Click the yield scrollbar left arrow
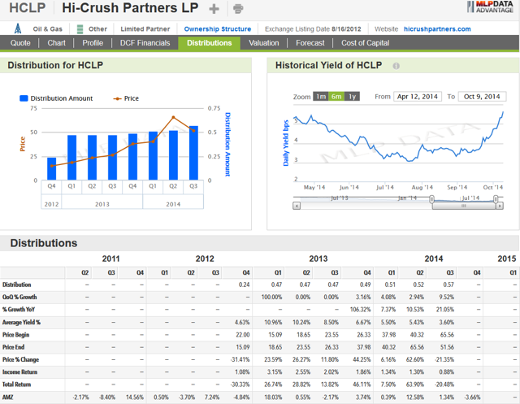Screen dimensions: 520x404 297,206
